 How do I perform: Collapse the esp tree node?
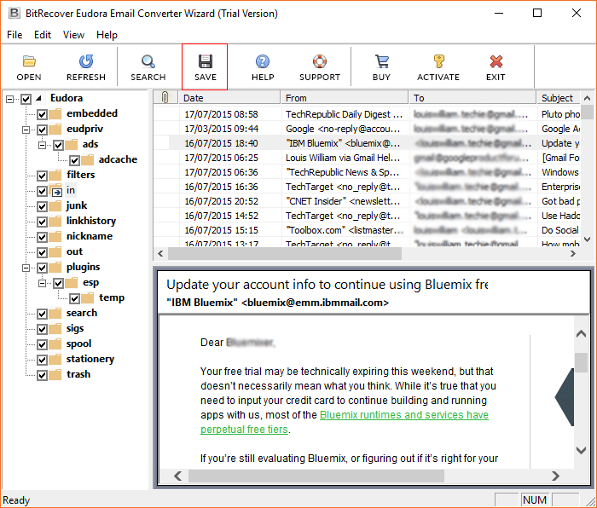click(43, 283)
